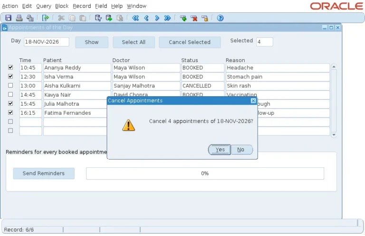Click patient cell Julia Malhotra
This screenshot has width=365, height=236.
75,104
